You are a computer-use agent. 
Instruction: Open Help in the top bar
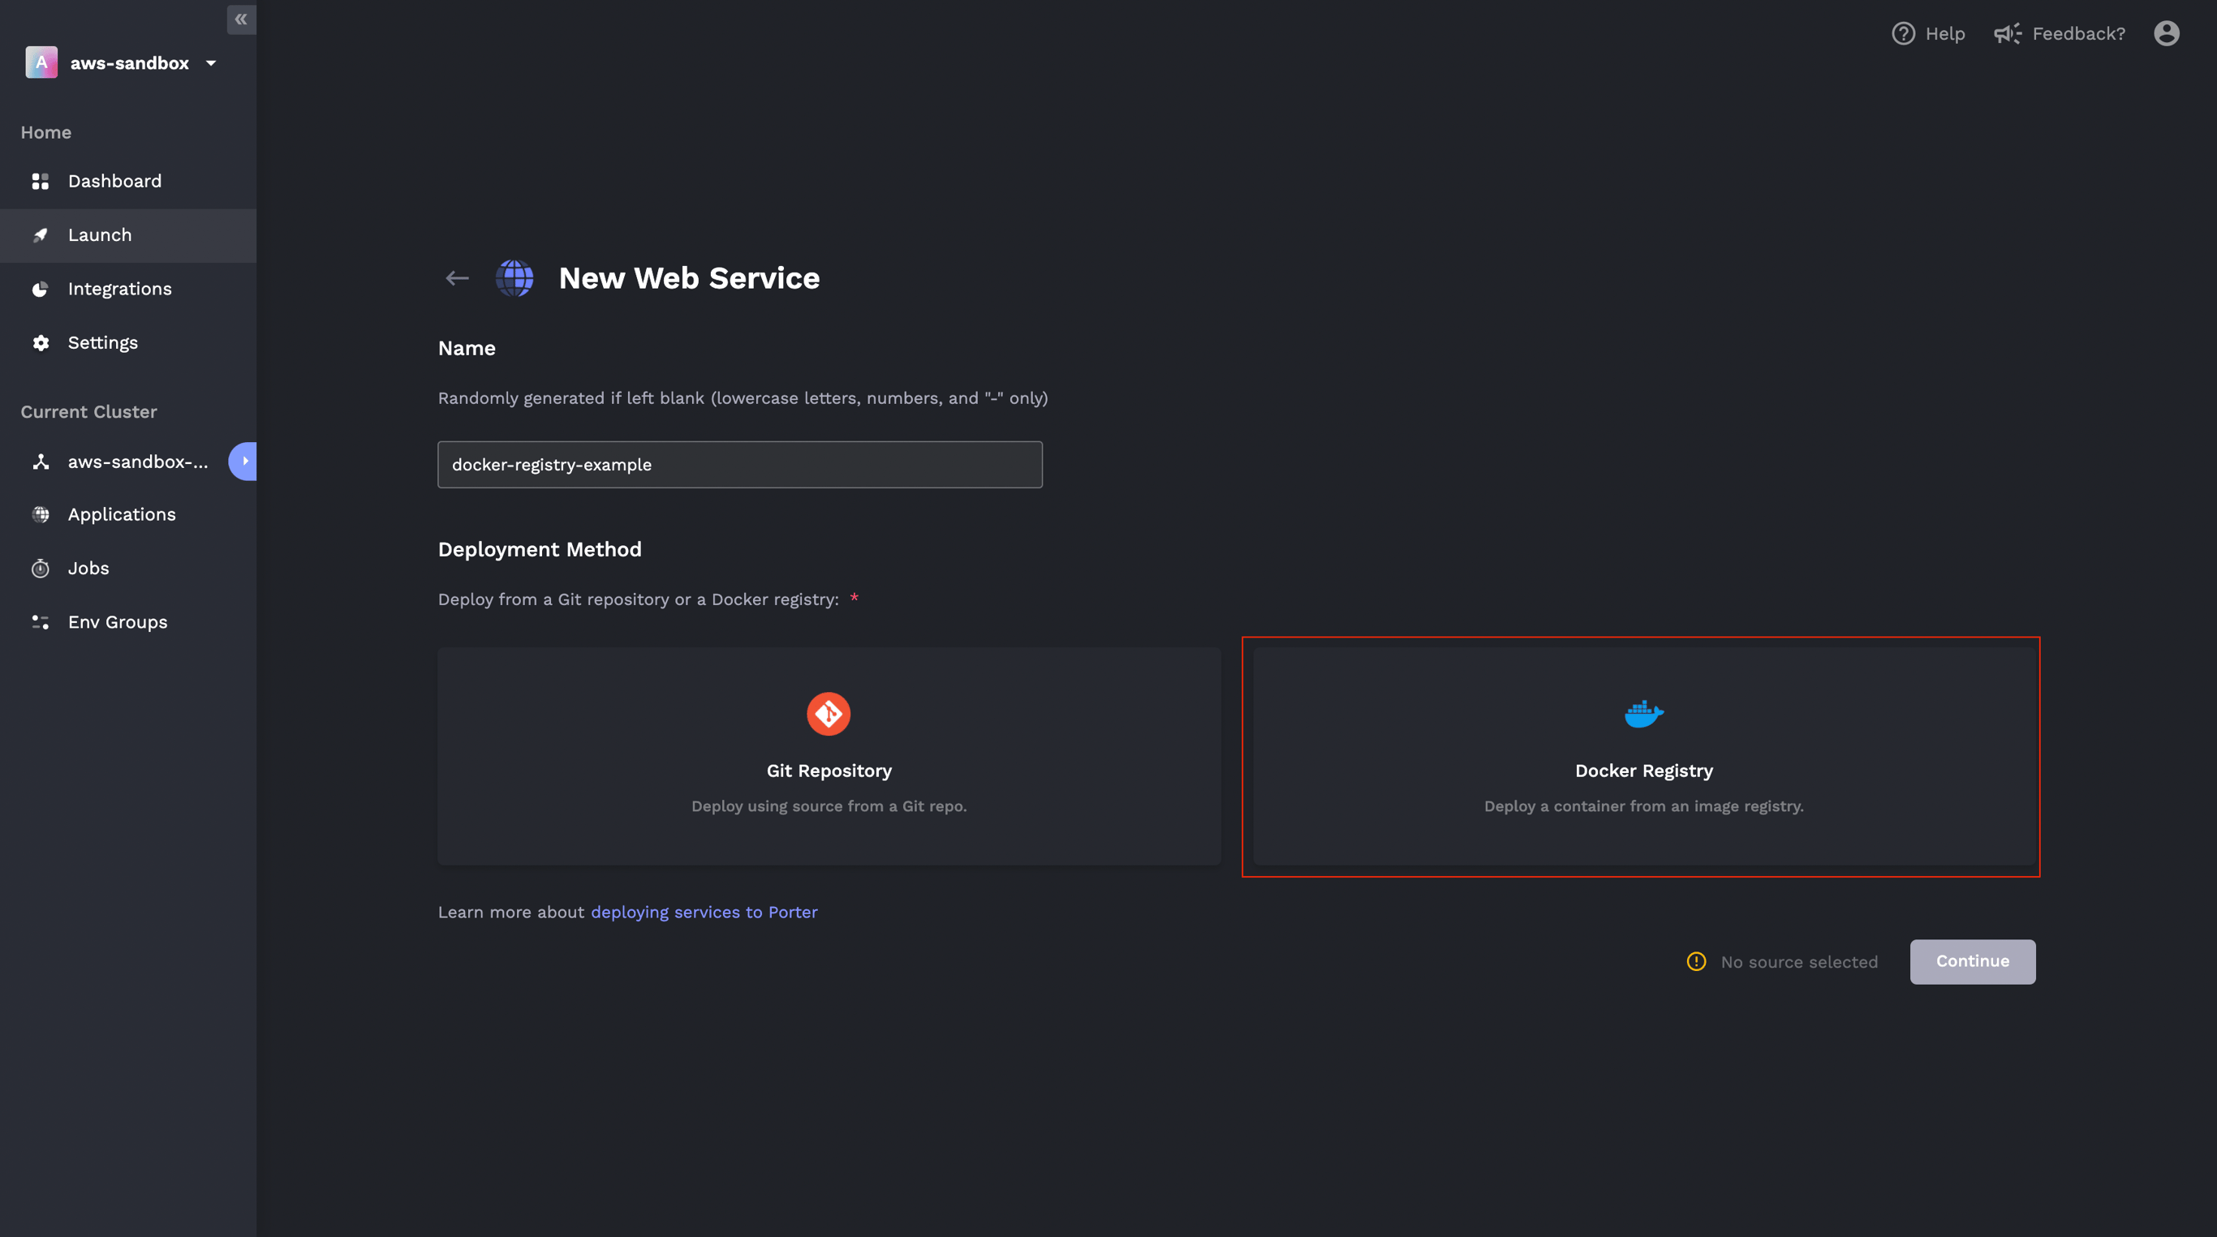pos(1928,33)
